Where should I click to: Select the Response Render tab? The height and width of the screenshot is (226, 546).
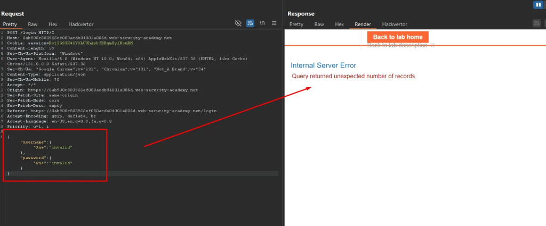[363, 24]
